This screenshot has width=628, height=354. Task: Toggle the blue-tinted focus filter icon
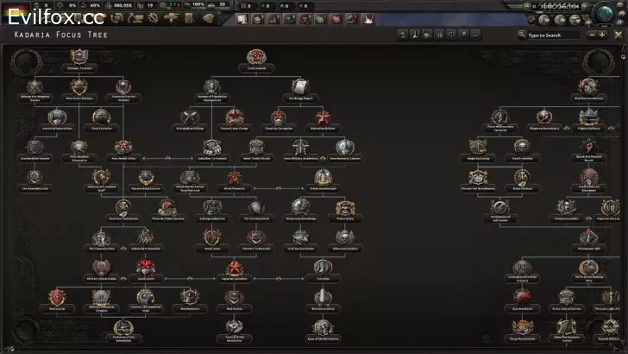pyautogui.click(x=463, y=35)
